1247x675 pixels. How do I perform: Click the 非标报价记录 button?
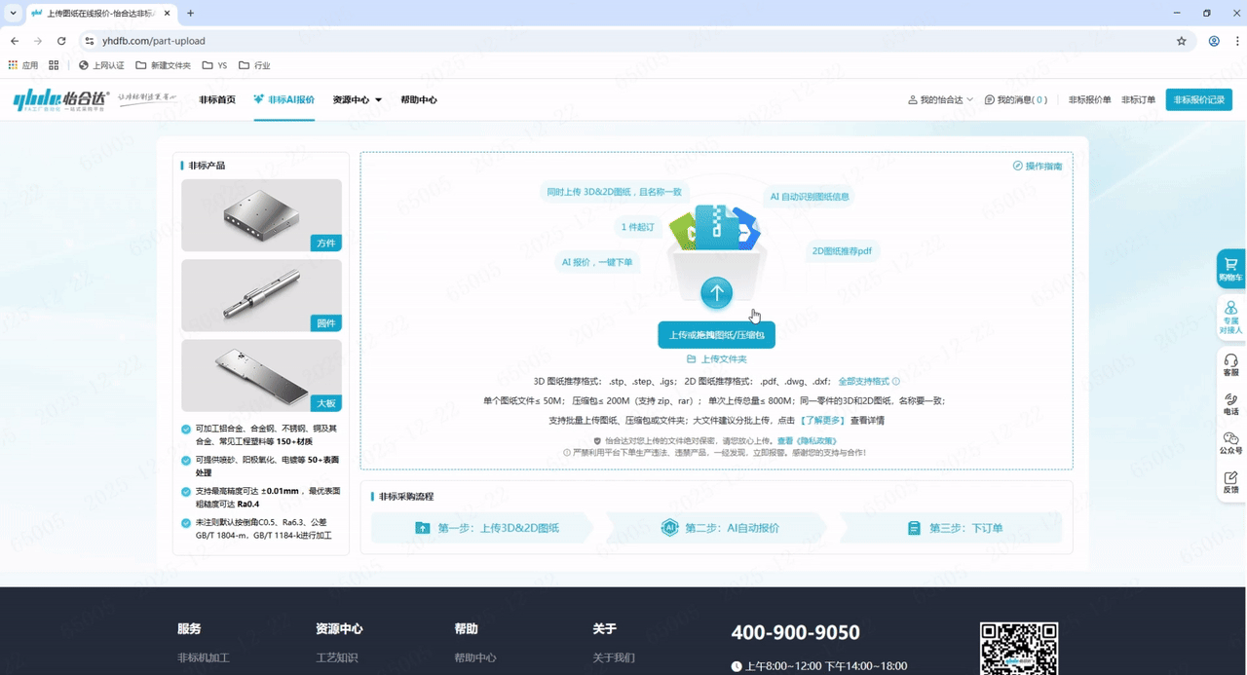(x=1198, y=100)
